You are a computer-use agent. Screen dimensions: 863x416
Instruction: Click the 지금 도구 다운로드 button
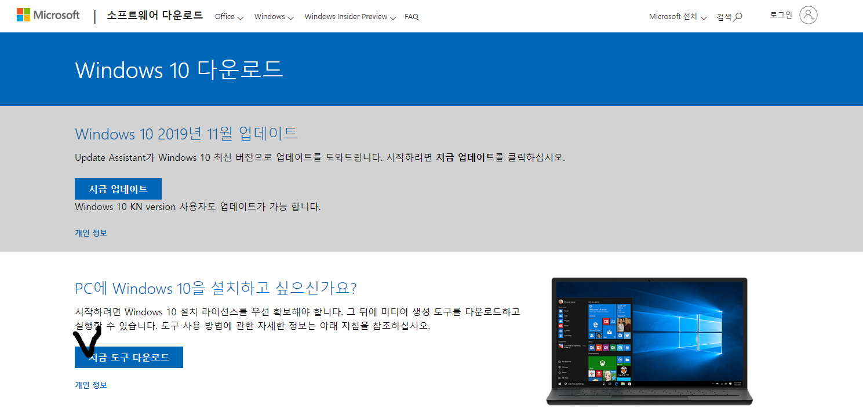129,357
